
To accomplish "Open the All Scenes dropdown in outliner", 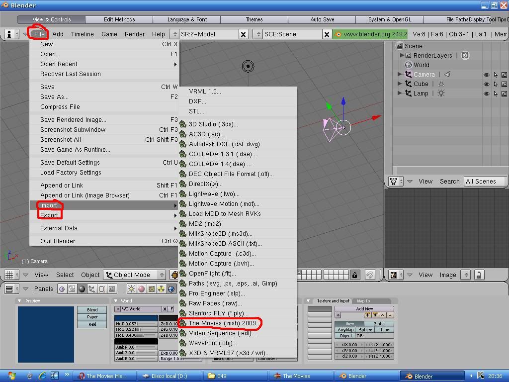I will [x=485, y=181].
